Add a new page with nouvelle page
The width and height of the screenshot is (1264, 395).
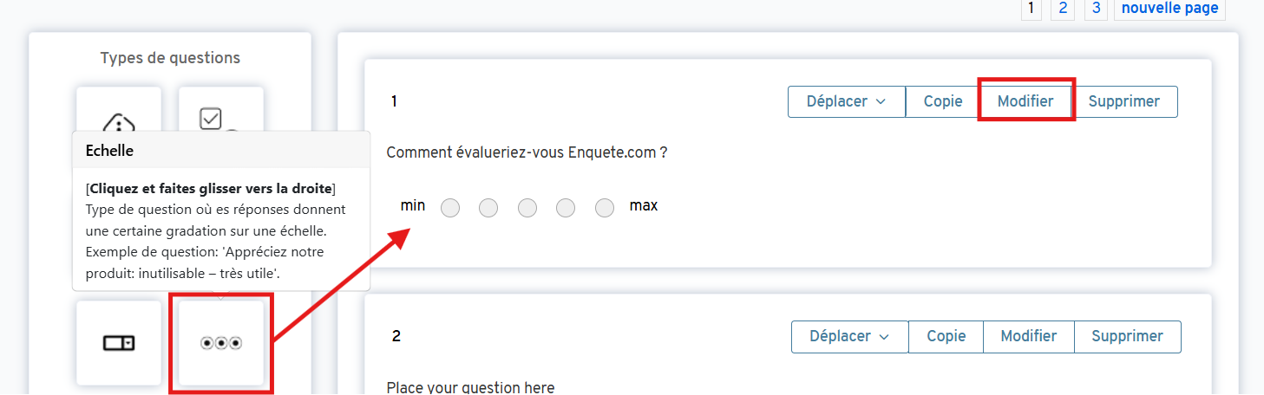tap(1169, 9)
